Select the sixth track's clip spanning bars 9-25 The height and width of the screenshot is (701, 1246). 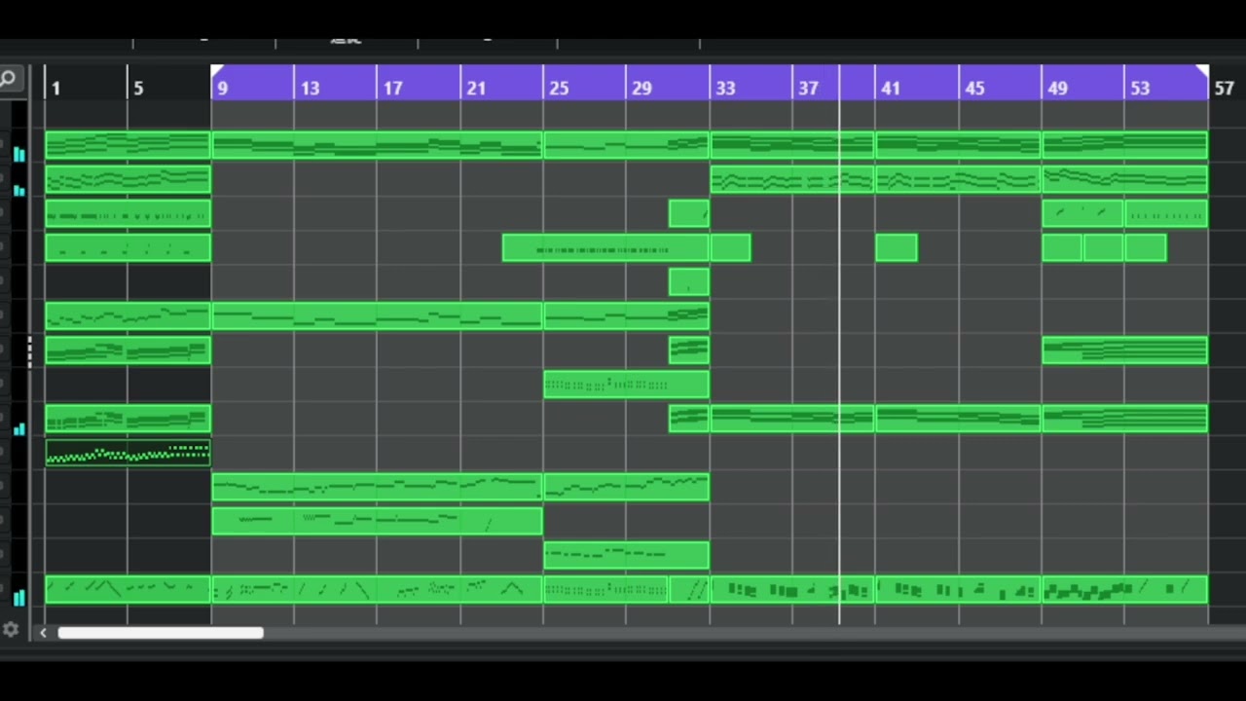tap(377, 316)
